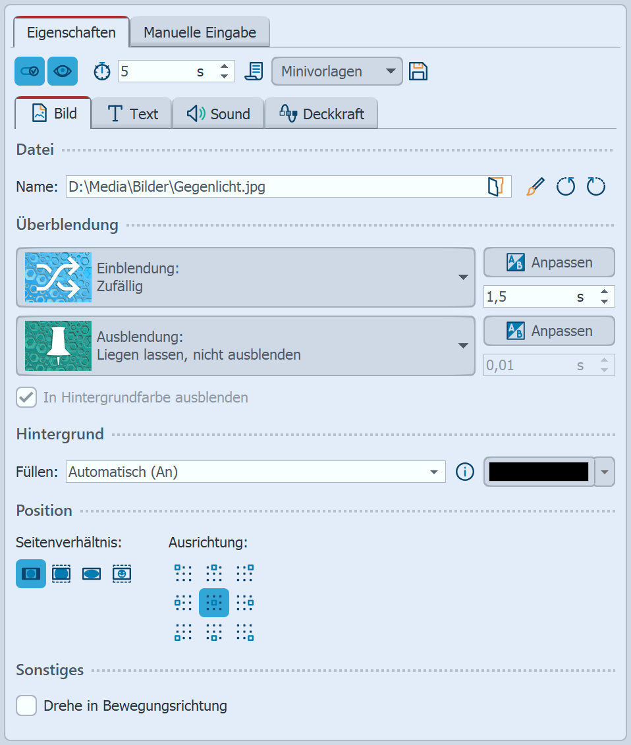Viewport: 631px width, 745px height.
Task: Open the Deckkraft tab
Action: pos(321,114)
